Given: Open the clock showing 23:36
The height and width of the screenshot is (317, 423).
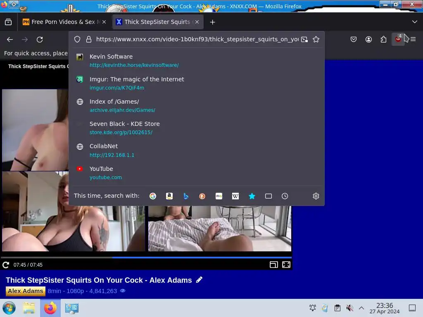Looking at the screenshot, I should (385, 308).
